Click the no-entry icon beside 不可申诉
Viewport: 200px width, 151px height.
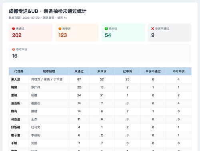pos(14,49)
